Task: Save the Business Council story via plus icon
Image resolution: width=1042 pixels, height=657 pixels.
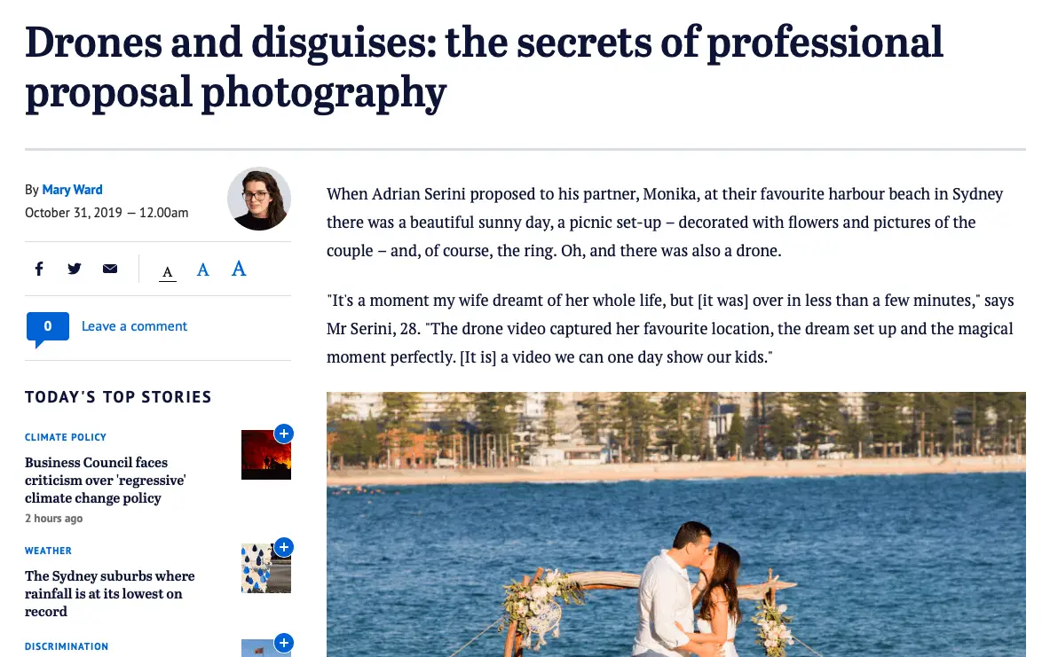Action: click(284, 434)
